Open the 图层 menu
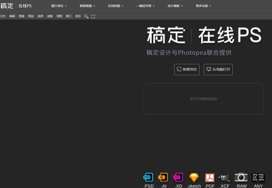This screenshot has height=188, width=272. pyautogui.click(x=31, y=16)
